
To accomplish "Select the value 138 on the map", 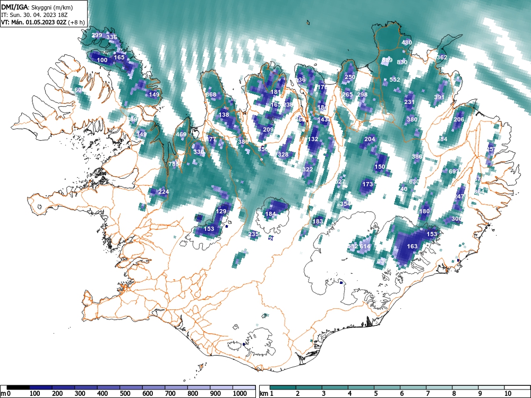I will (224, 115).
